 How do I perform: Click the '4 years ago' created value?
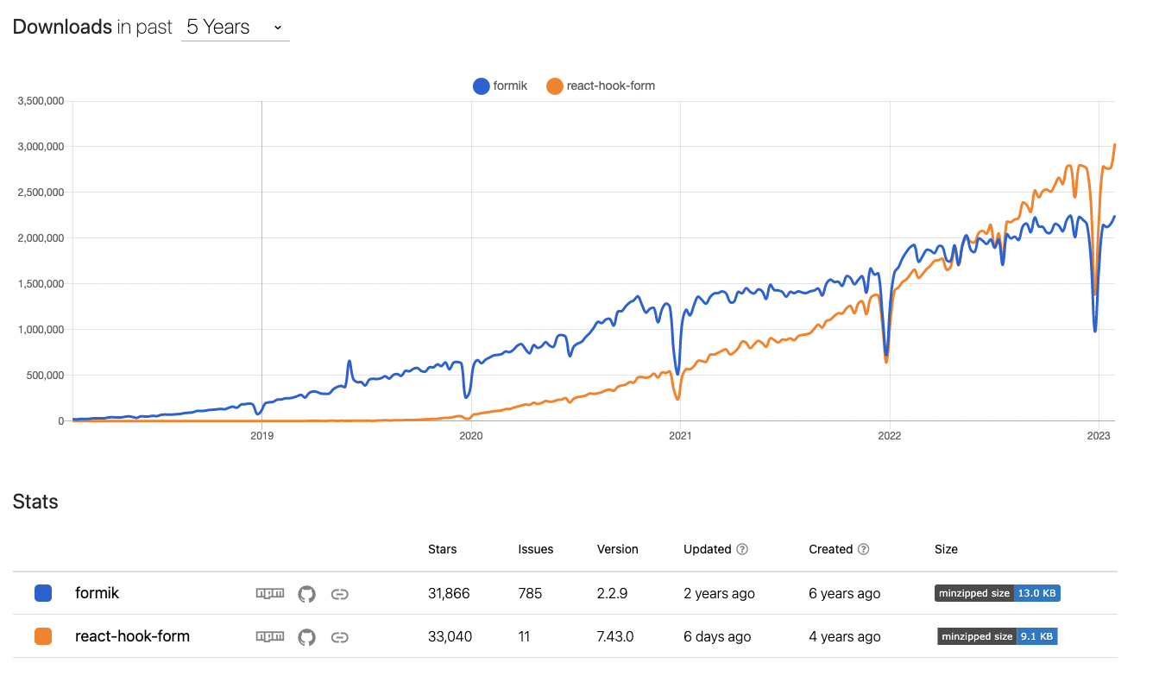[x=845, y=636]
